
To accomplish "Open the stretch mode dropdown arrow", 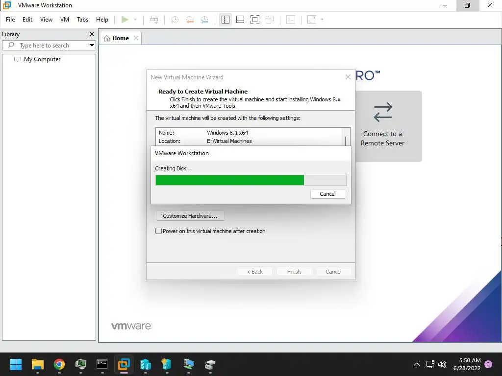I will (x=322, y=20).
